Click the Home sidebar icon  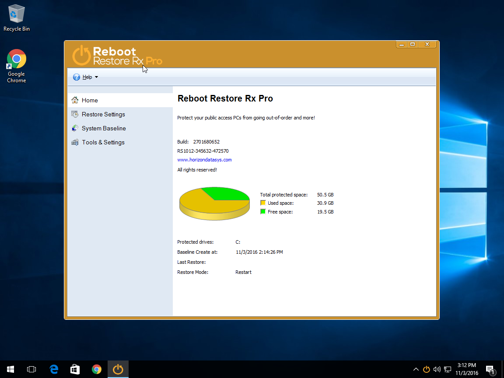point(75,100)
